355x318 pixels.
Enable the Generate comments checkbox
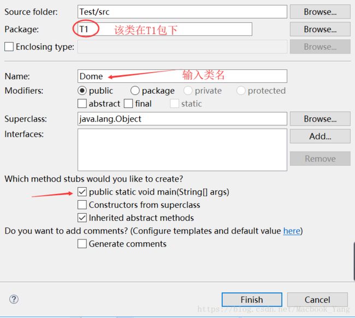[x=82, y=244]
